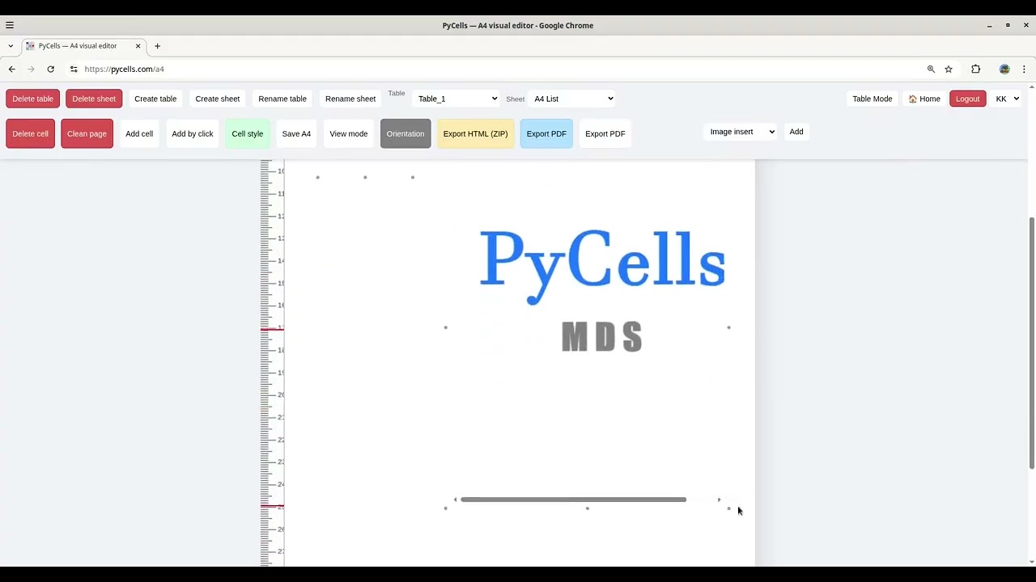Click Export HTML (ZIP) button
Image resolution: width=1036 pixels, height=582 pixels.
pos(476,134)
